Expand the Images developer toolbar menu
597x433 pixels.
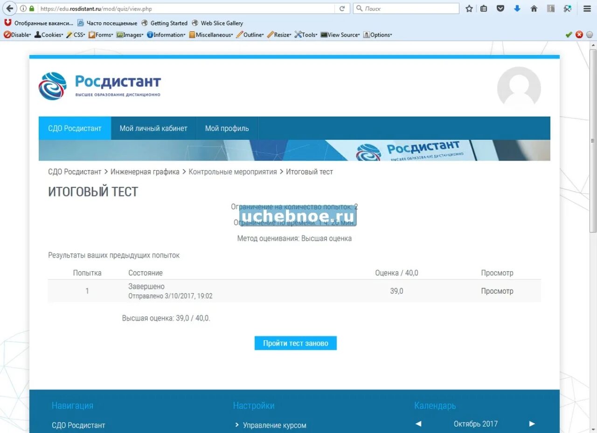tap(130, 34)
